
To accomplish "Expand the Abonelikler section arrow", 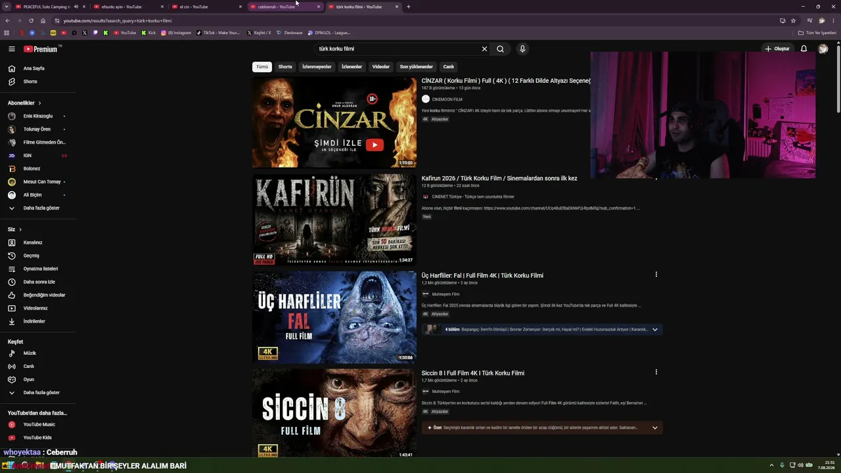I will pos(39,103).
